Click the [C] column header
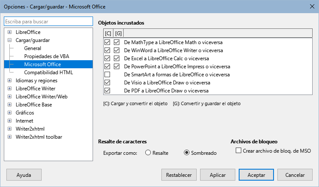 [108, 33]
